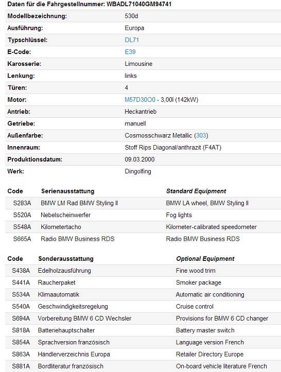The image size is (281, 372).
Task: Select the Nebelscheinwerfer equipment entry
Action: (65, 215)
